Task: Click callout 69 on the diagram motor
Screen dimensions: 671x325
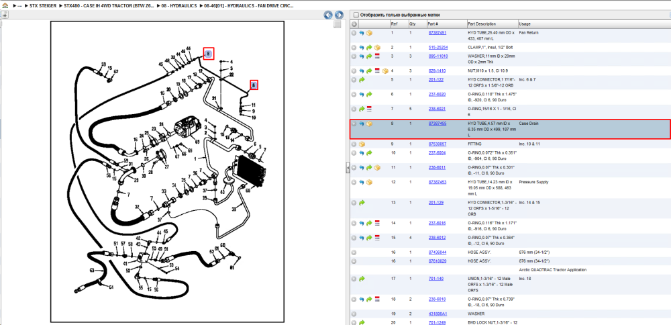Action: click(197, 141)
